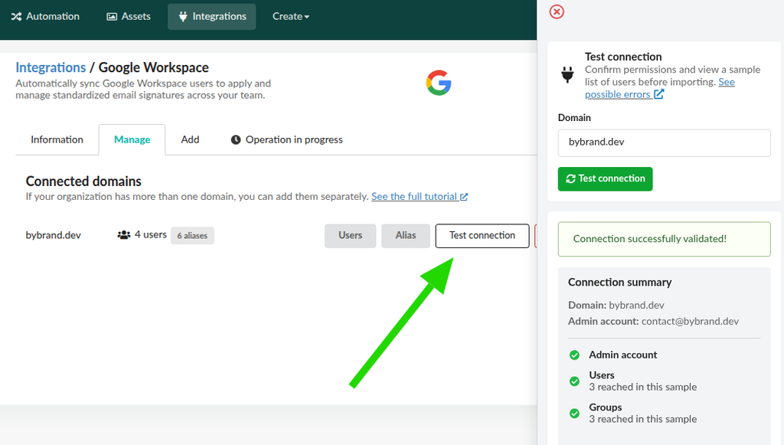Viewport: 784px width, 445px height.
Task: Open the Create dropdown menu
Action: [x=290, y=17]
